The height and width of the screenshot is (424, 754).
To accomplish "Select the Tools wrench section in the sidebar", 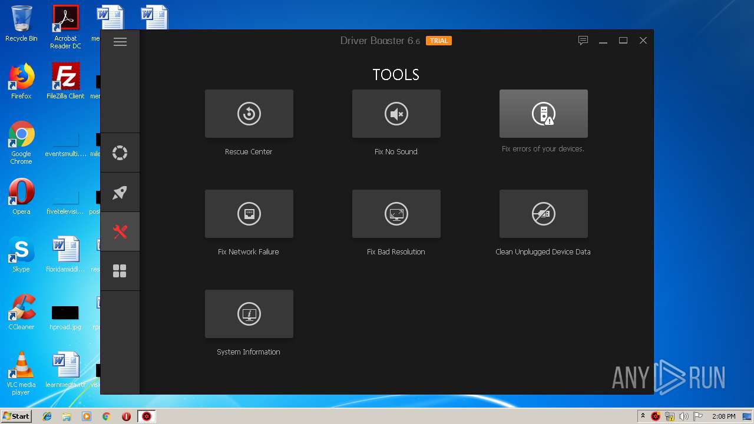I will (x=120, y=232).
